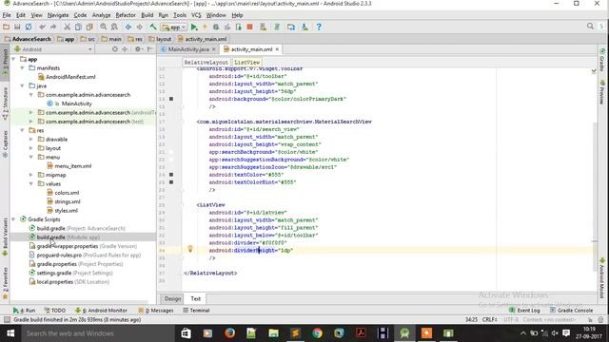Click Apply Changes lightning icon
Screen dimensions: 609x342
click(x=205, y=27)
